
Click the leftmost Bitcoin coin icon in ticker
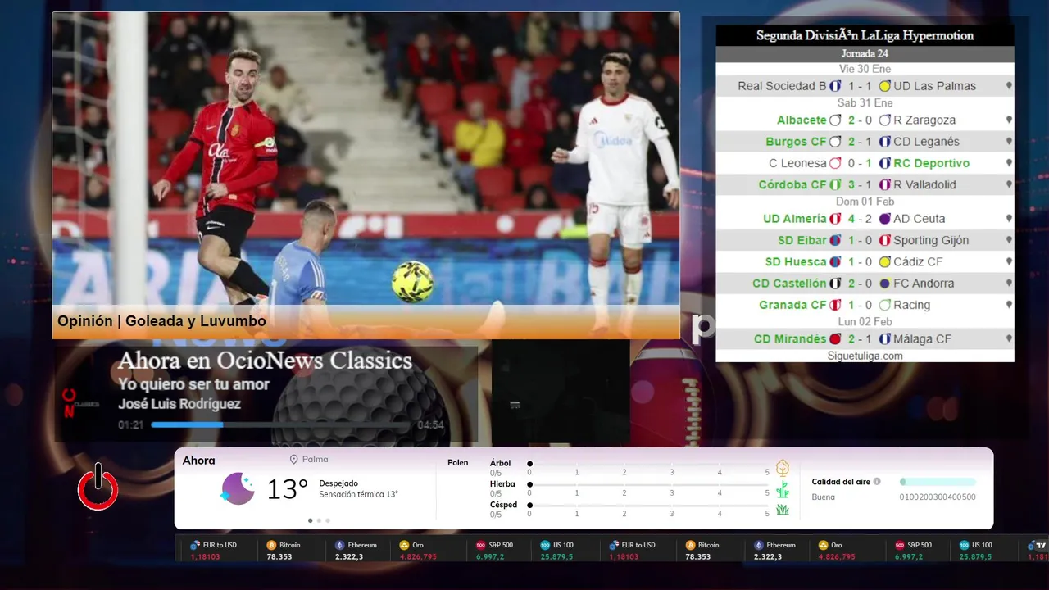click(272, 545)
